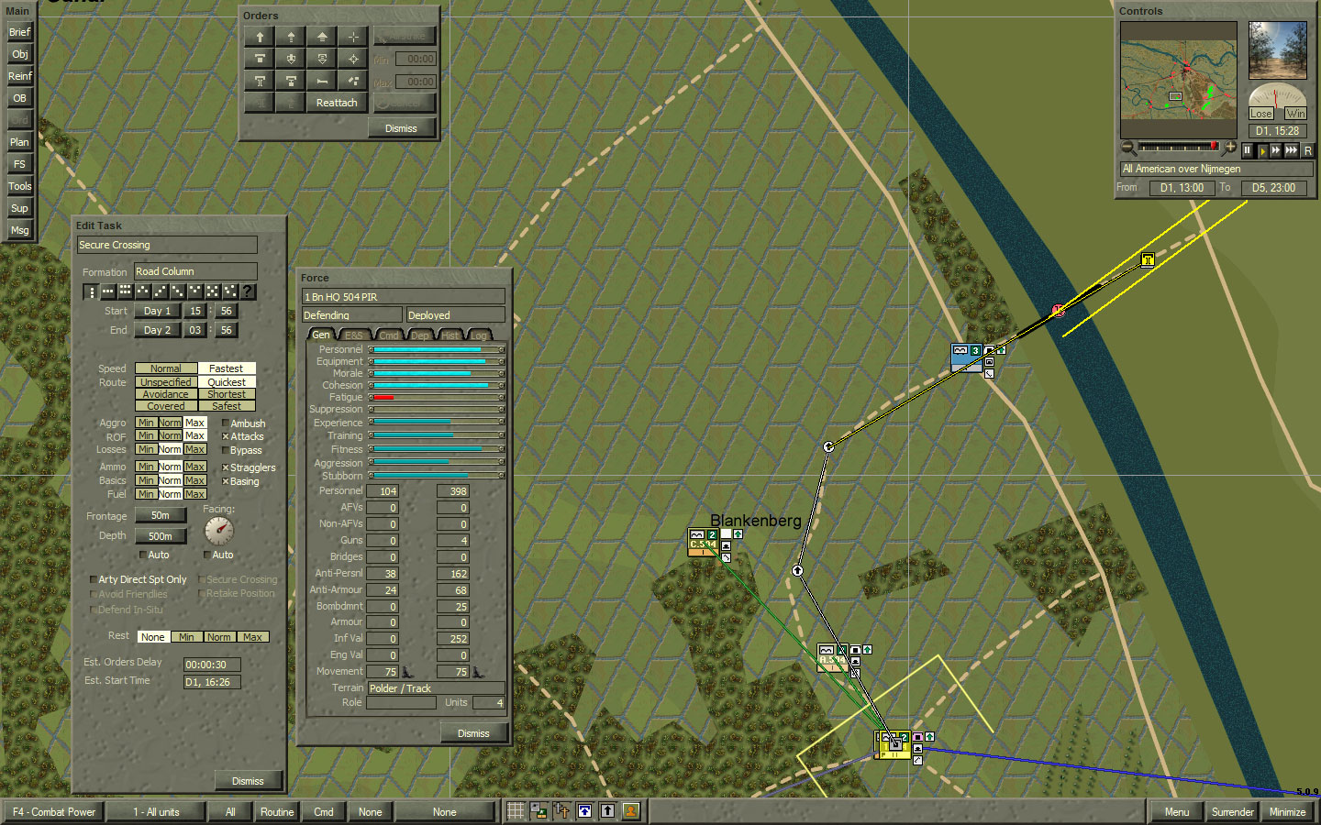Viewport: 1321px width, 825px height.
Task: Select the bed-shaped Rest order icon
Action: 322,81
